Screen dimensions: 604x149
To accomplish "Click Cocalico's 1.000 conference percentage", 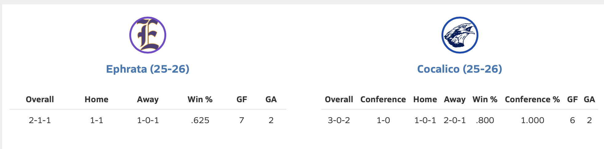I will click(x=532, y=120).
